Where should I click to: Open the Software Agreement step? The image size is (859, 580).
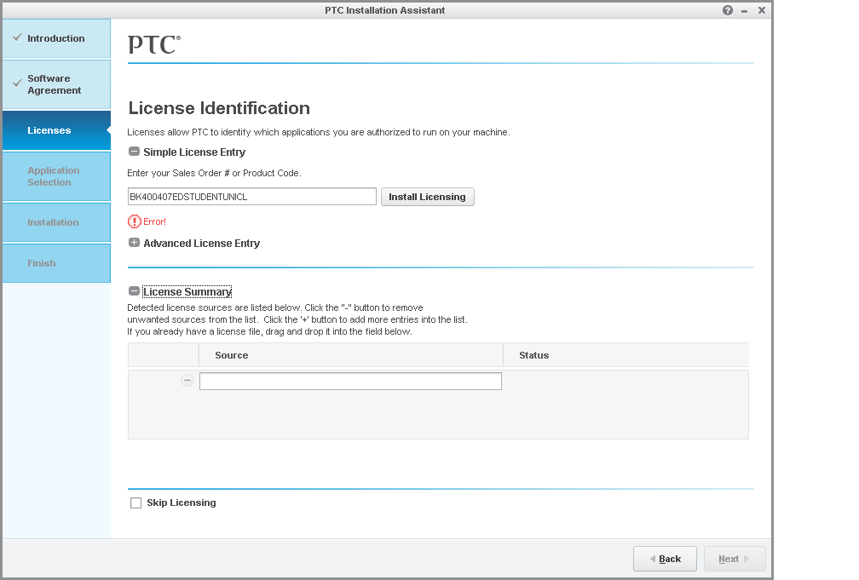click(x=56, y=84)
